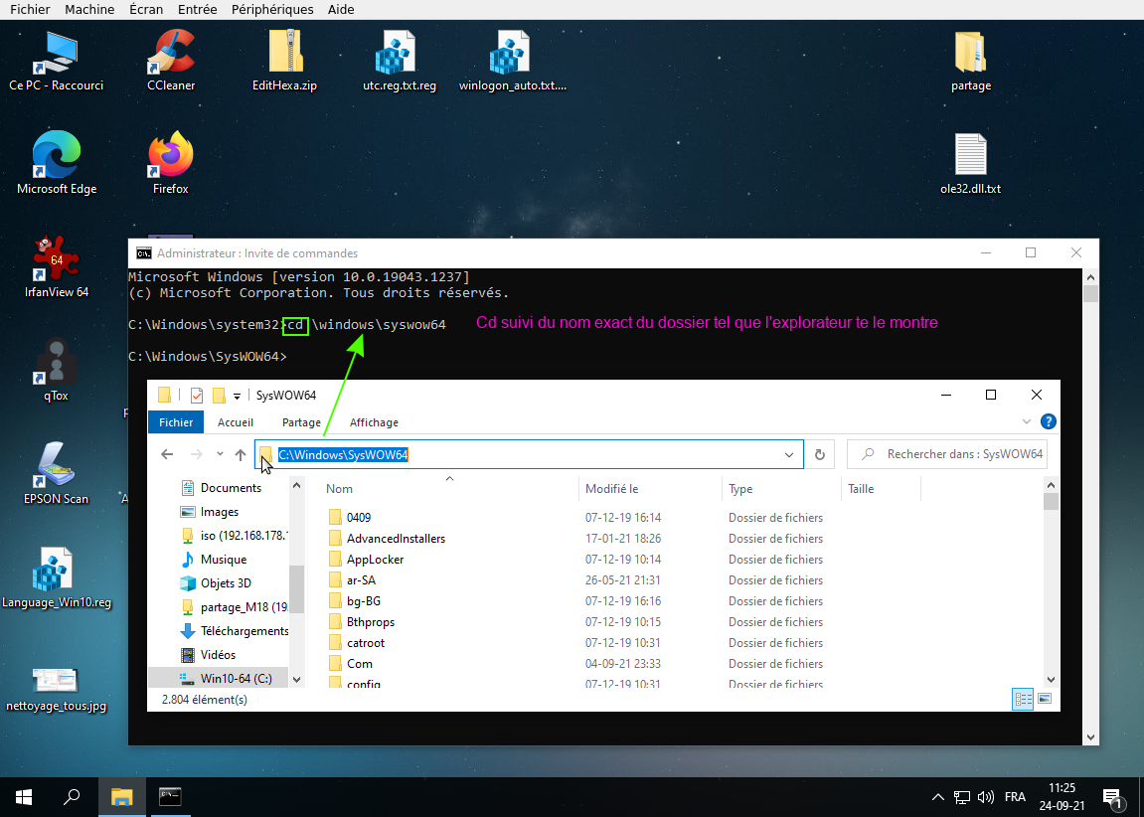Click the Windows Start button

click(24, 797)
